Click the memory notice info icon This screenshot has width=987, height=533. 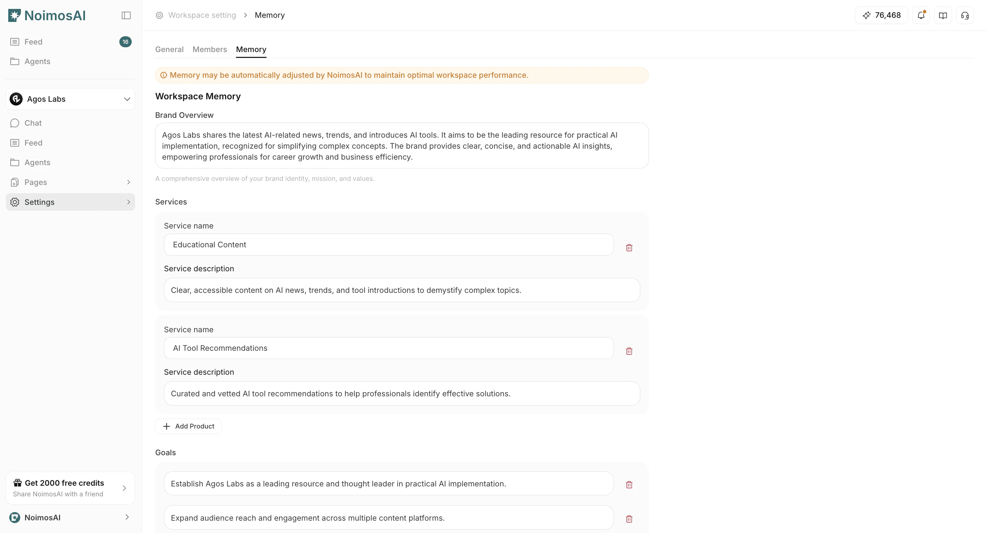164,75
